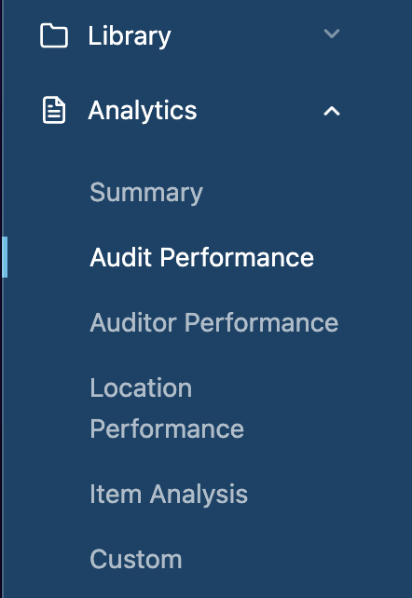Image resolution: width=412 pixels, height=598 pixels.
Task: Open the Summary analytics page
Action: pyautogui.click(x=146, y=193)
